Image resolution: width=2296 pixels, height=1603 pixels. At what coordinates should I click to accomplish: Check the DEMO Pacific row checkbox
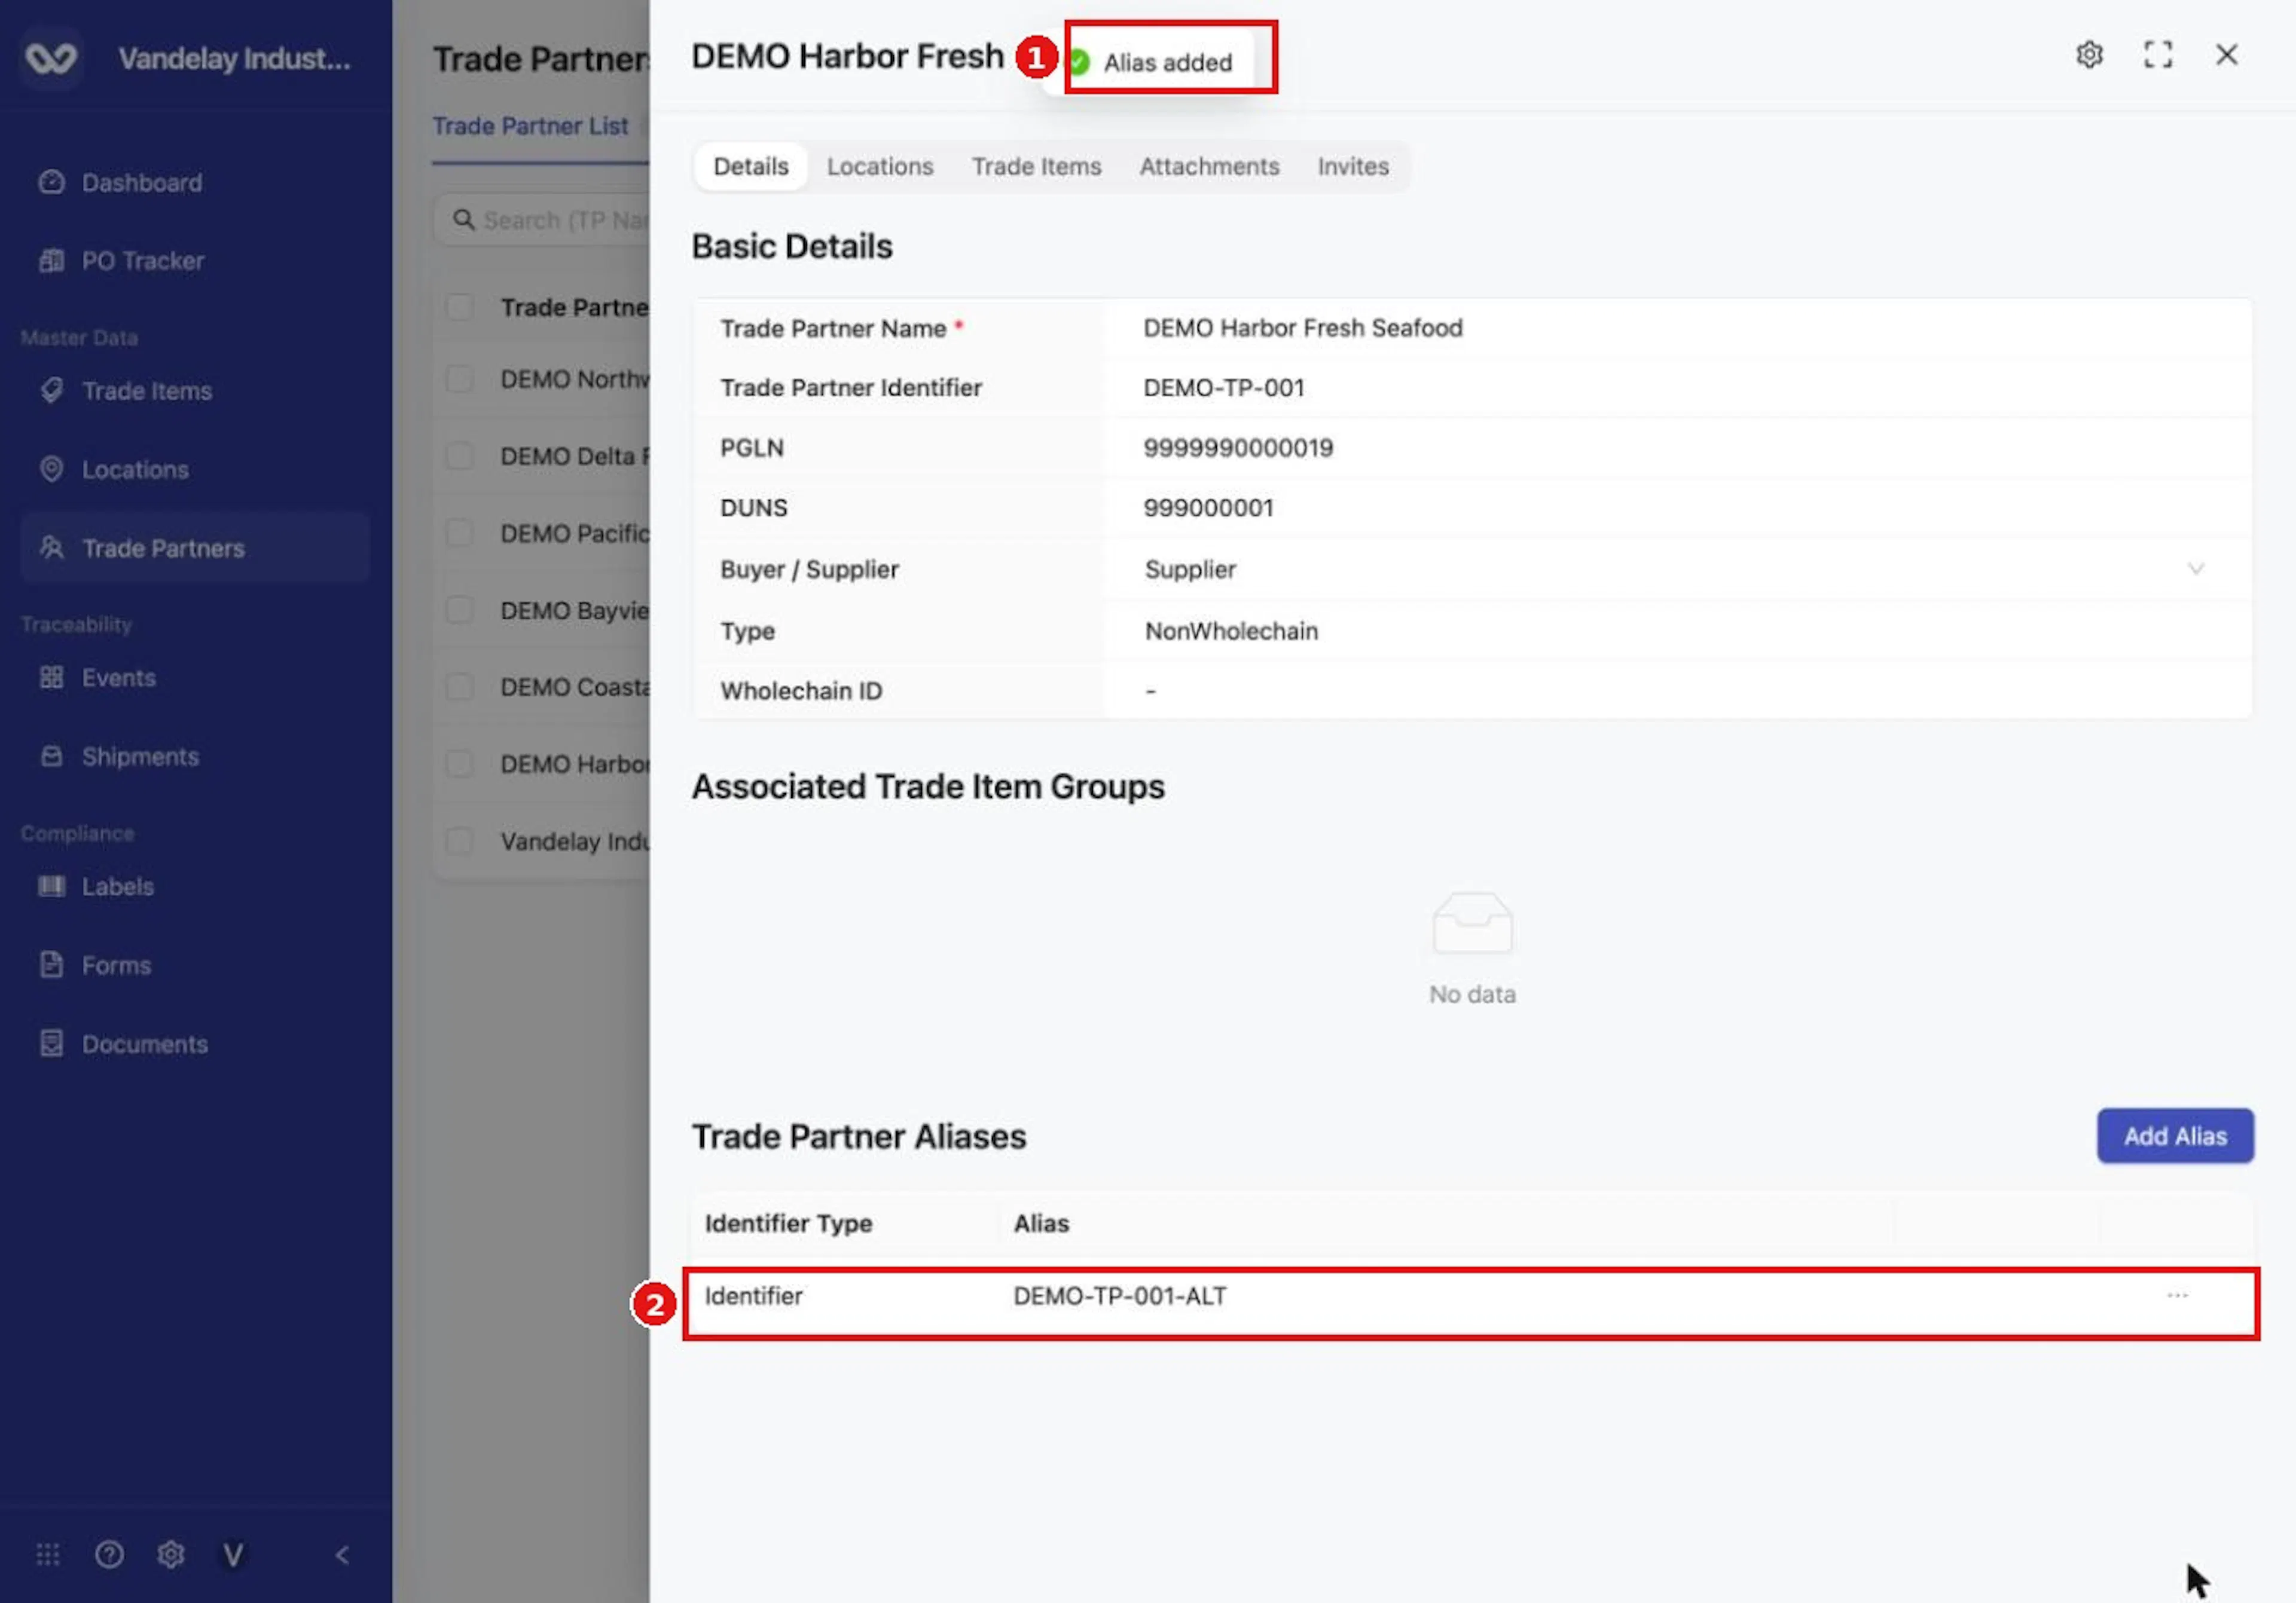(x=459, y=533)
